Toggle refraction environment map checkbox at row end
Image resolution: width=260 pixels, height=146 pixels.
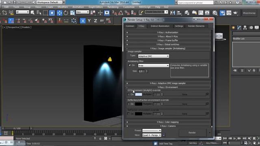(x=207, y=114)
